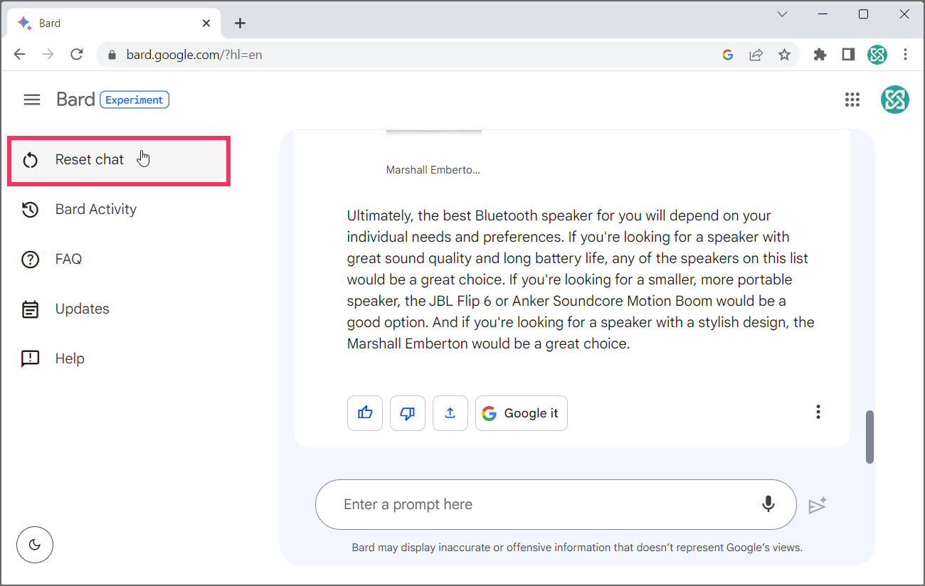925x586 pixels.
Task: Open the Chrome profile avatar
Action: (877, 55)
